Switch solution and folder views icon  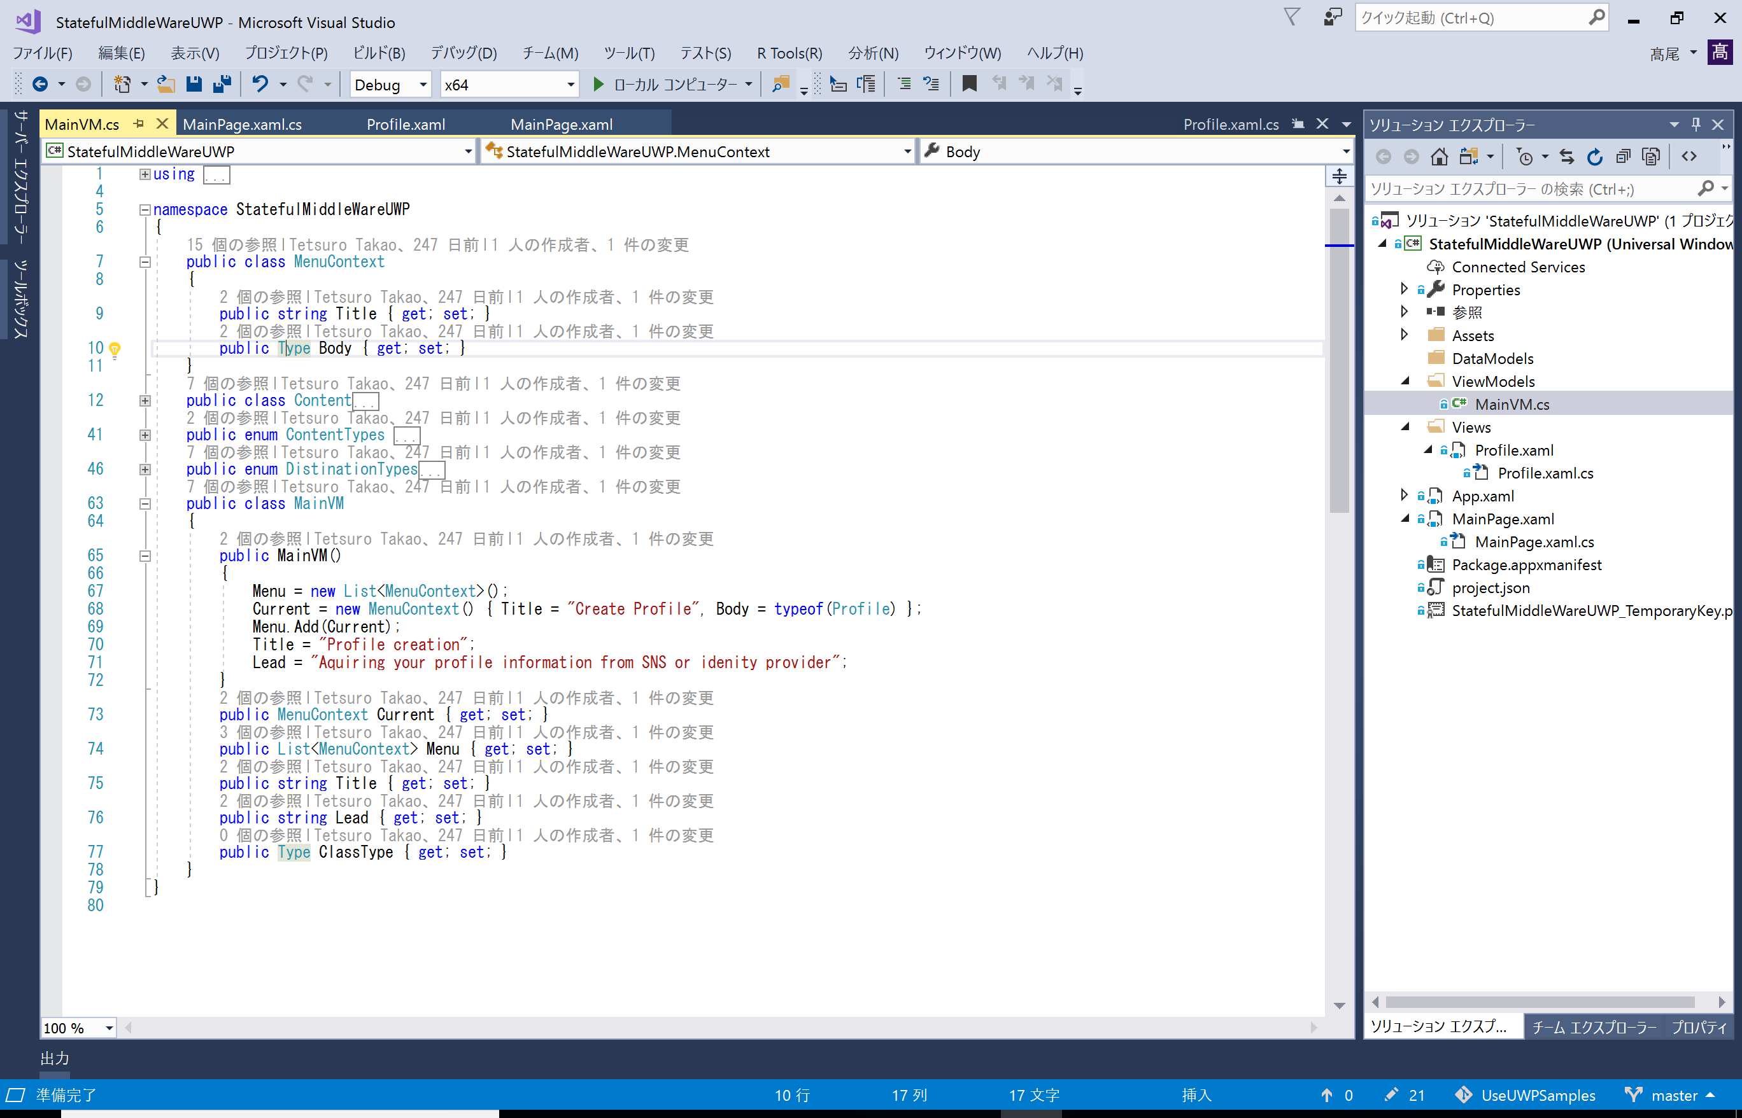1469,157
